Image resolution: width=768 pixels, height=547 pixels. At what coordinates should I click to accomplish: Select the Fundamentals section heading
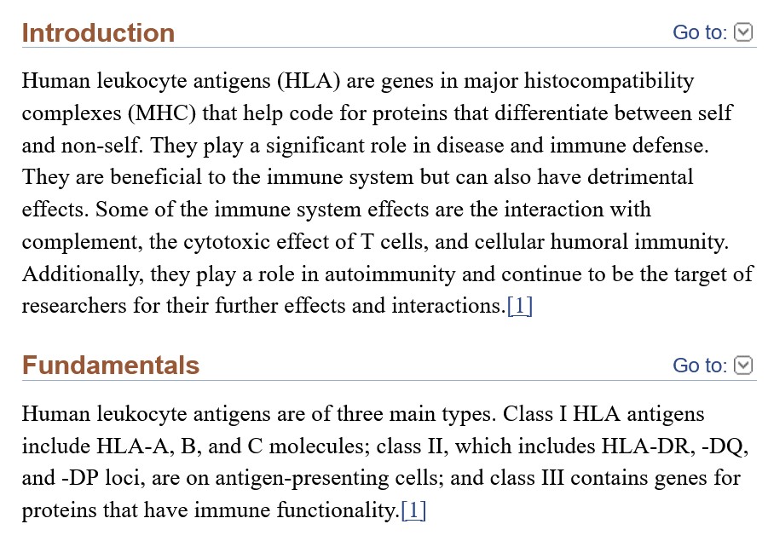click(x=111, y=366)
